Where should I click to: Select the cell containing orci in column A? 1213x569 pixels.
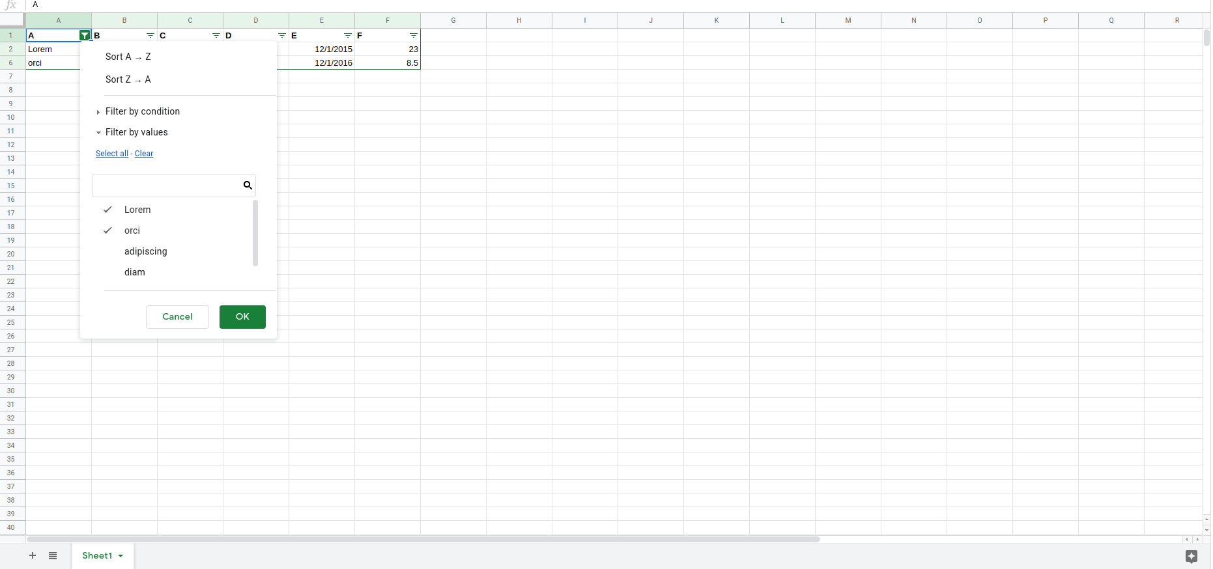click(53, 63)
